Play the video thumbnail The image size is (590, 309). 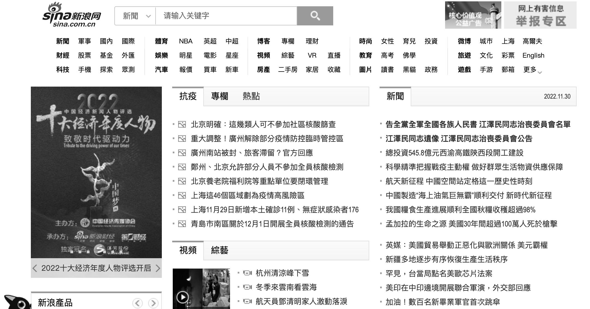(x=183, y=297)
